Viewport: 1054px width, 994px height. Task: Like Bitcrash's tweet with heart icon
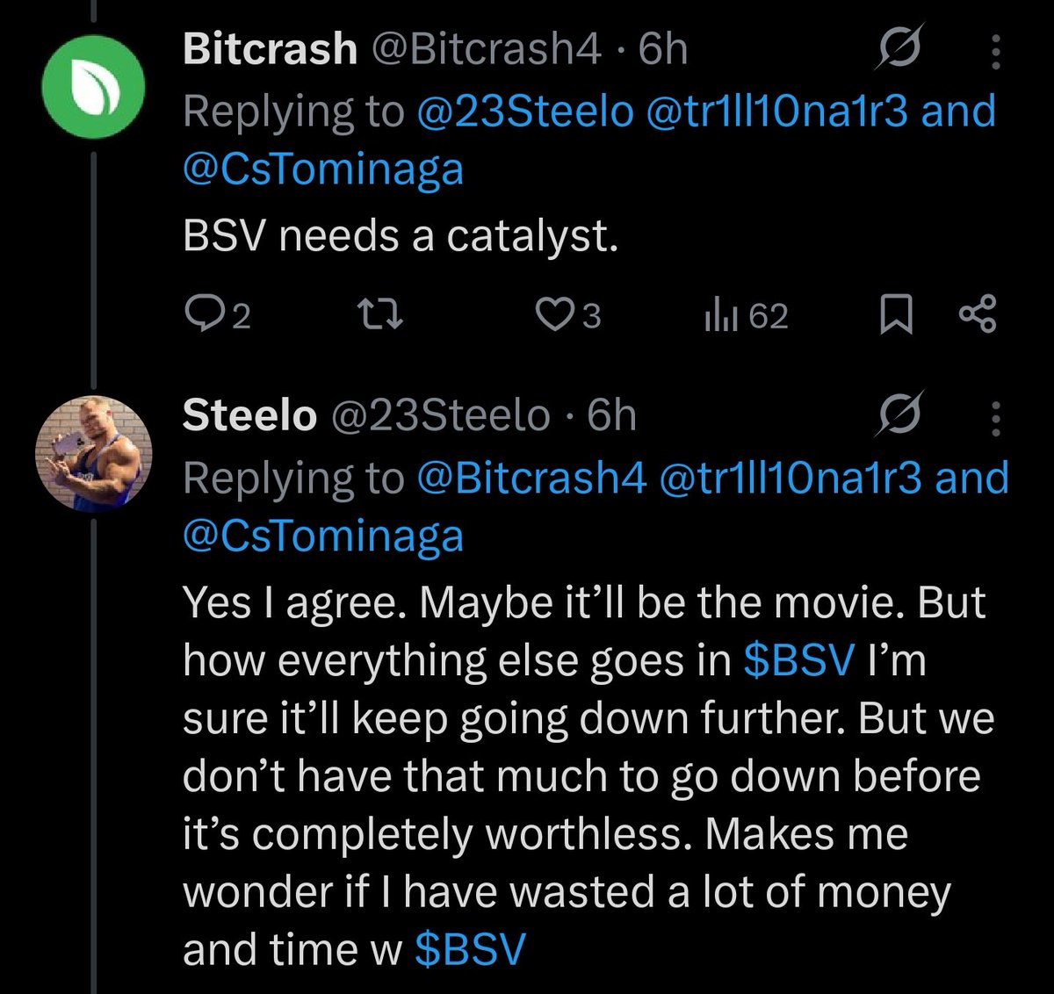(554, 314)
